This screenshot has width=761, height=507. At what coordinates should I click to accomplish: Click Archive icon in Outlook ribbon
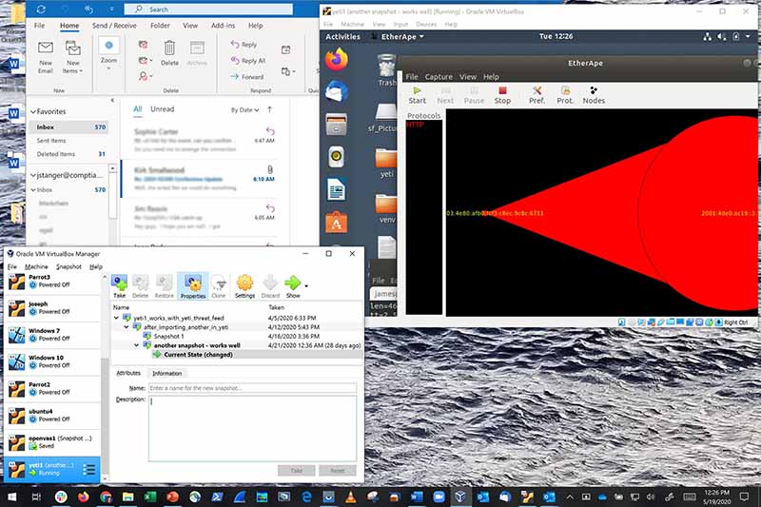[x=197, y=53]
